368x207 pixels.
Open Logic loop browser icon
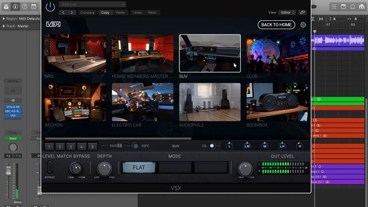[x=352, y=6]
